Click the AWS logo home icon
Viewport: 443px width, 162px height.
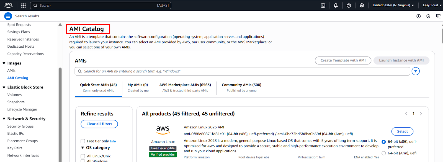pyautogui.click(x=8, y=5)
